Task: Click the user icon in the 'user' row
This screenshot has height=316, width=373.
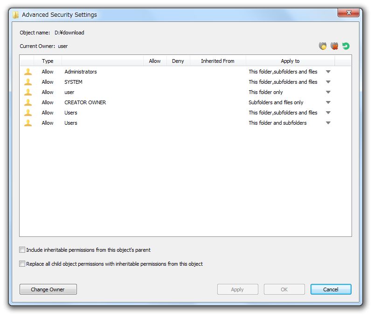Action: pyautogui.click(x=28, y=92)
